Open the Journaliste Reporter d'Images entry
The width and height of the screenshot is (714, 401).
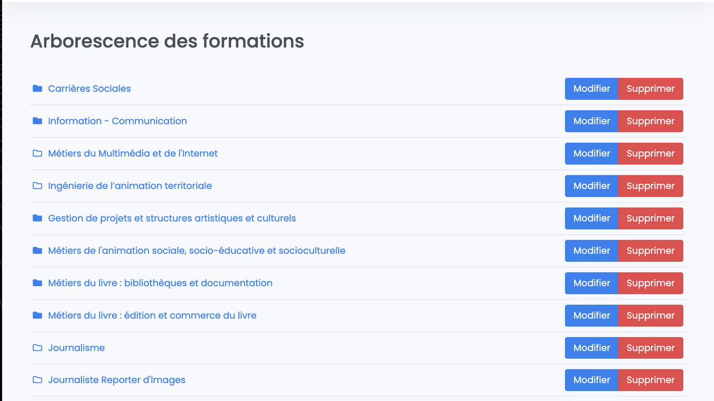coord(117,380)
